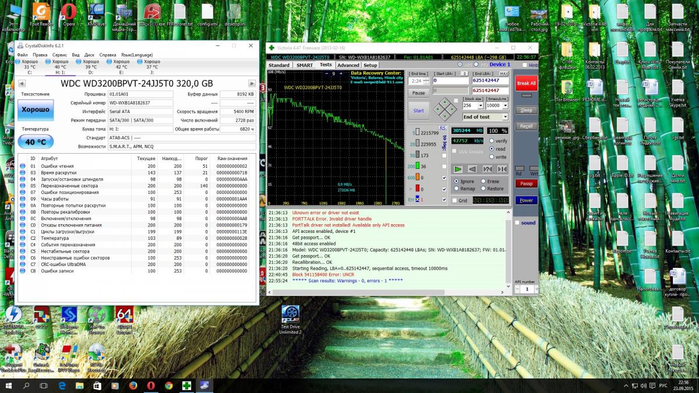Open Microsoft Edge from the taskbar
Screen dimensions: 699x393
(62, 385)
